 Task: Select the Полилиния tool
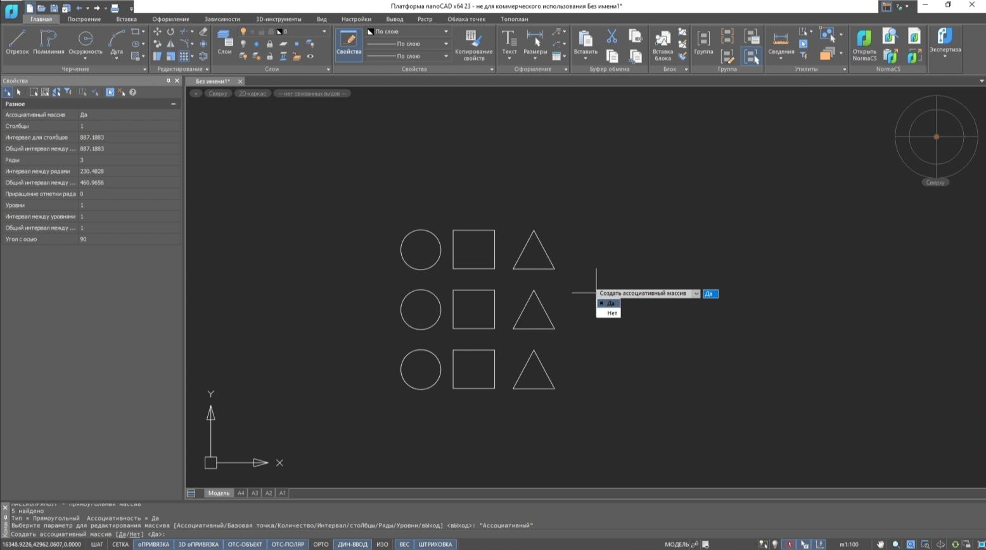(x=49, y=42)
